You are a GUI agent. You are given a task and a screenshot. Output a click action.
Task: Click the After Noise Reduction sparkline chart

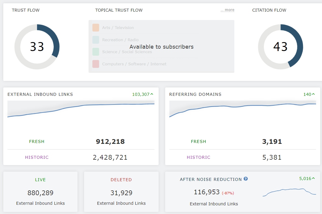click(x=289, y=192)
